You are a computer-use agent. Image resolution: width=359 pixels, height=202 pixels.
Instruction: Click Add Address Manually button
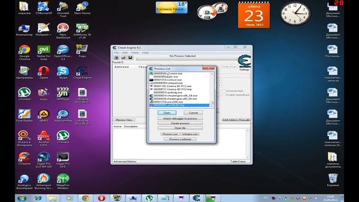click(x=236, y=120)
